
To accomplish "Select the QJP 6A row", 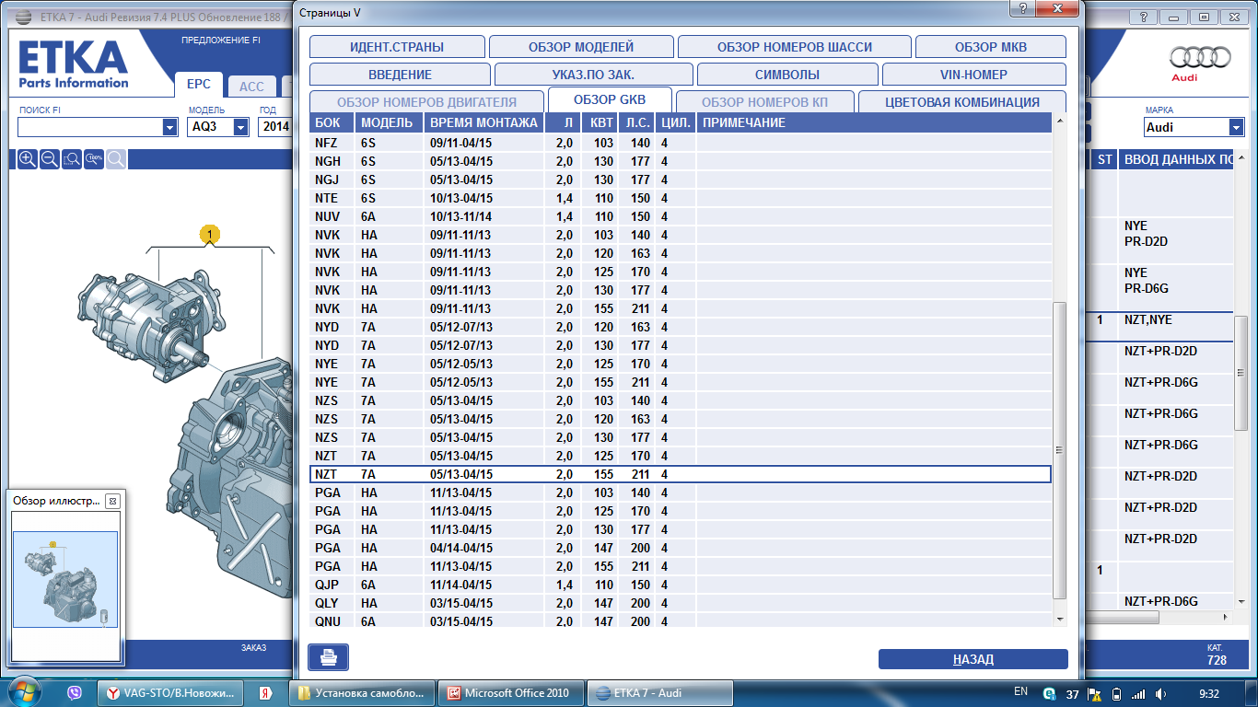I will point(681,585).
